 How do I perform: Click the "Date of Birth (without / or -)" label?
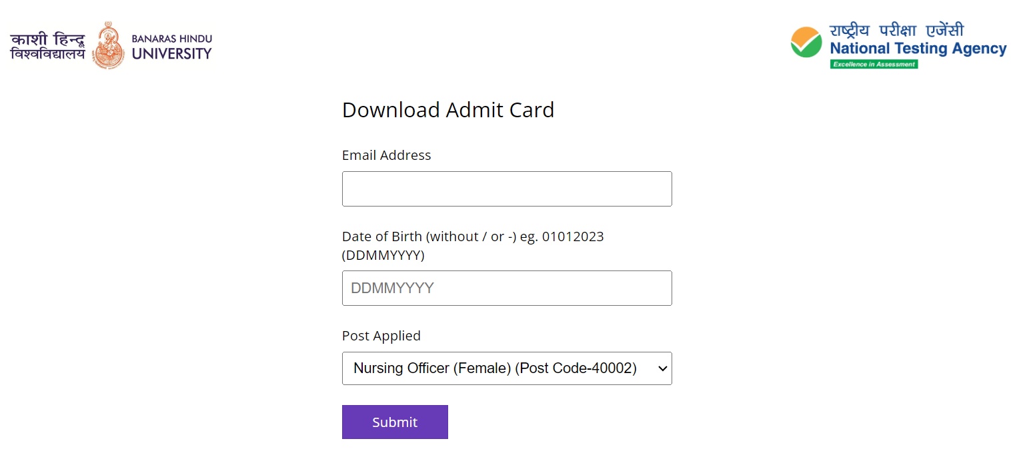point(429,236)
